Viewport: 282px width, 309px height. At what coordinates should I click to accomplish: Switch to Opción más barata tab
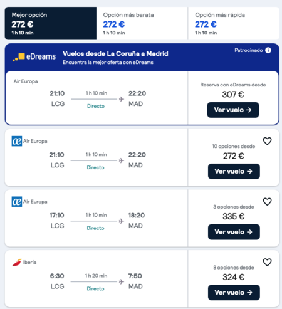pos(142,23)
